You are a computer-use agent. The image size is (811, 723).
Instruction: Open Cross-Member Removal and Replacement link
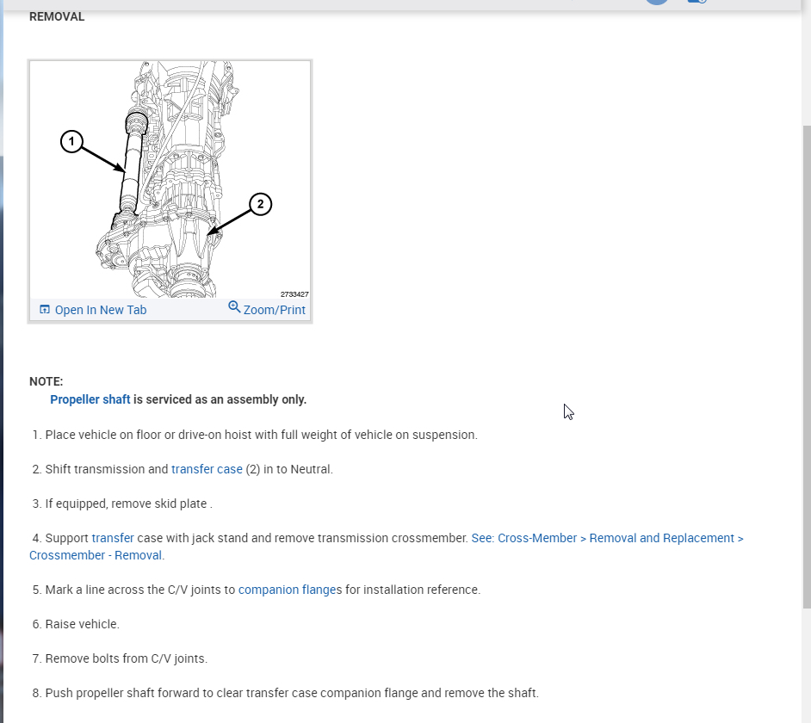pyautogui.click(x=387, y=547)
